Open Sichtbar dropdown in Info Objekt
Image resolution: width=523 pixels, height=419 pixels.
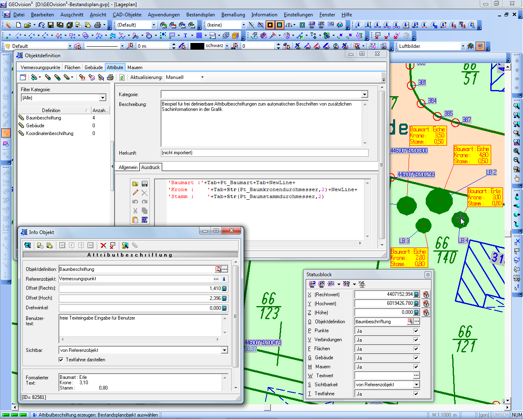(224, 350)
